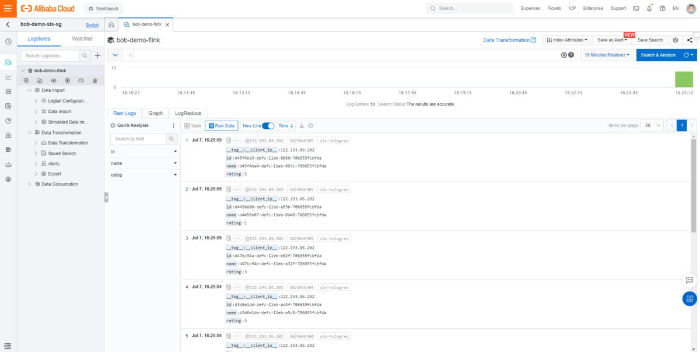This screenshot has height=352, width=700.
Task: Expand the Alerts tree node
Action: tap(36, 164)
